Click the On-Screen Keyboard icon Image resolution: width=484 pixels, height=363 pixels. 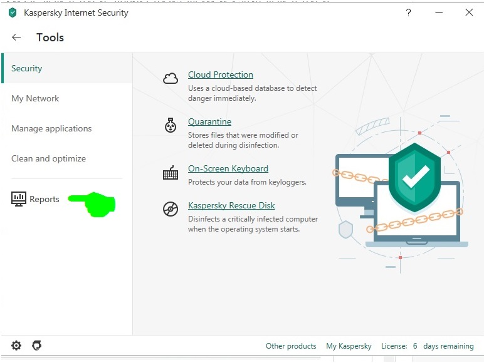pyautogui.click(x=171, y=173)
